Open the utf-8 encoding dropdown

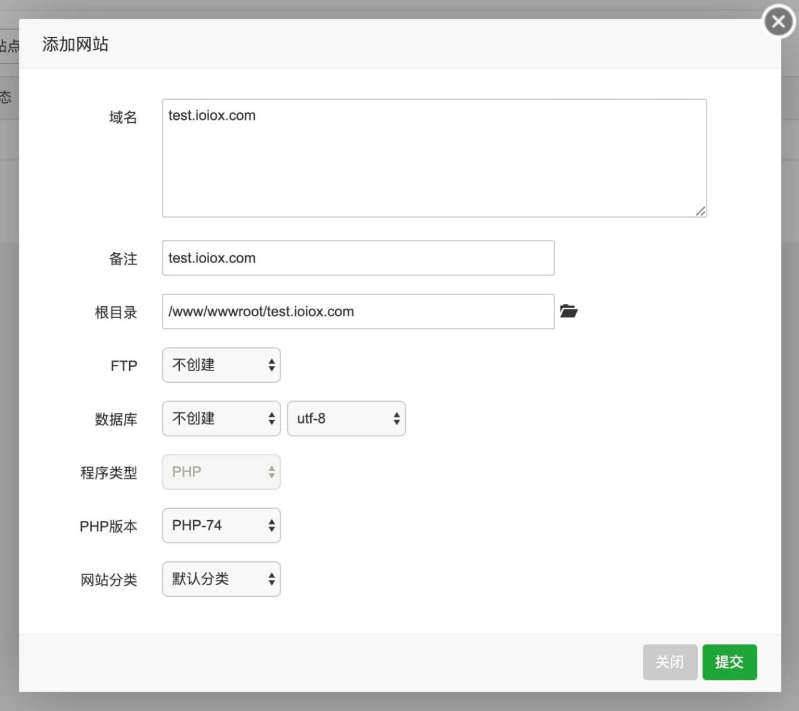pos(346,418)
